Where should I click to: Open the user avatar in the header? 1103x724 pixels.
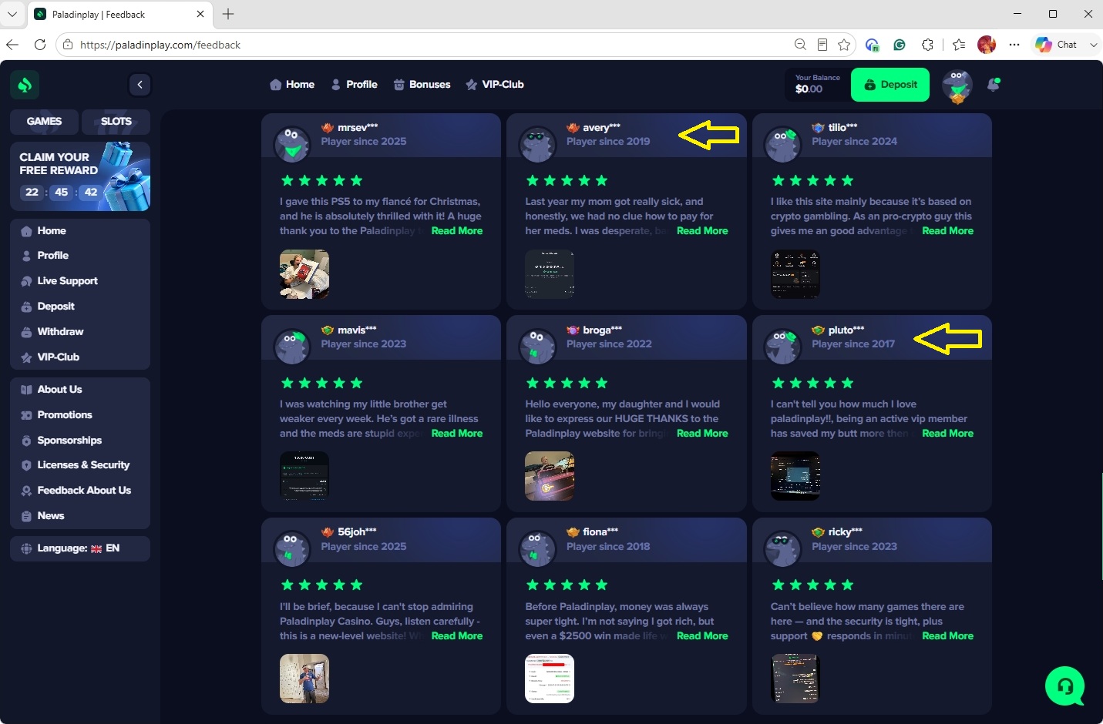(x=957, y=85)
